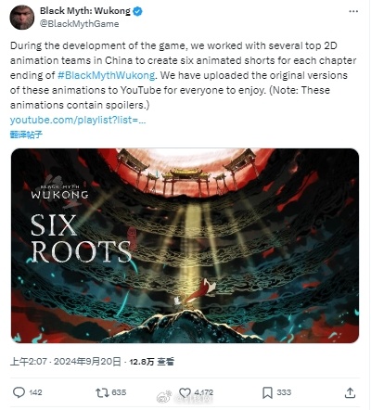Open the reply comment icon
This screenshot has width=371, height=410.
(x=19, y=392)
